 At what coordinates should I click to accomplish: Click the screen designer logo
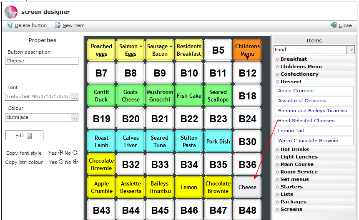coord(11,12)
